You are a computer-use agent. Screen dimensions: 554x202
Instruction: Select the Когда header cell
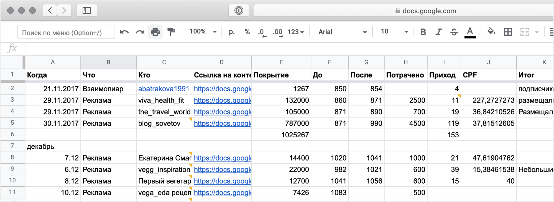tap(53, 75)
